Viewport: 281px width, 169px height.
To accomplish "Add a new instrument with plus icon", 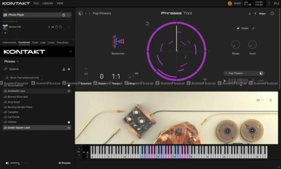I will [x=5, y=33].
